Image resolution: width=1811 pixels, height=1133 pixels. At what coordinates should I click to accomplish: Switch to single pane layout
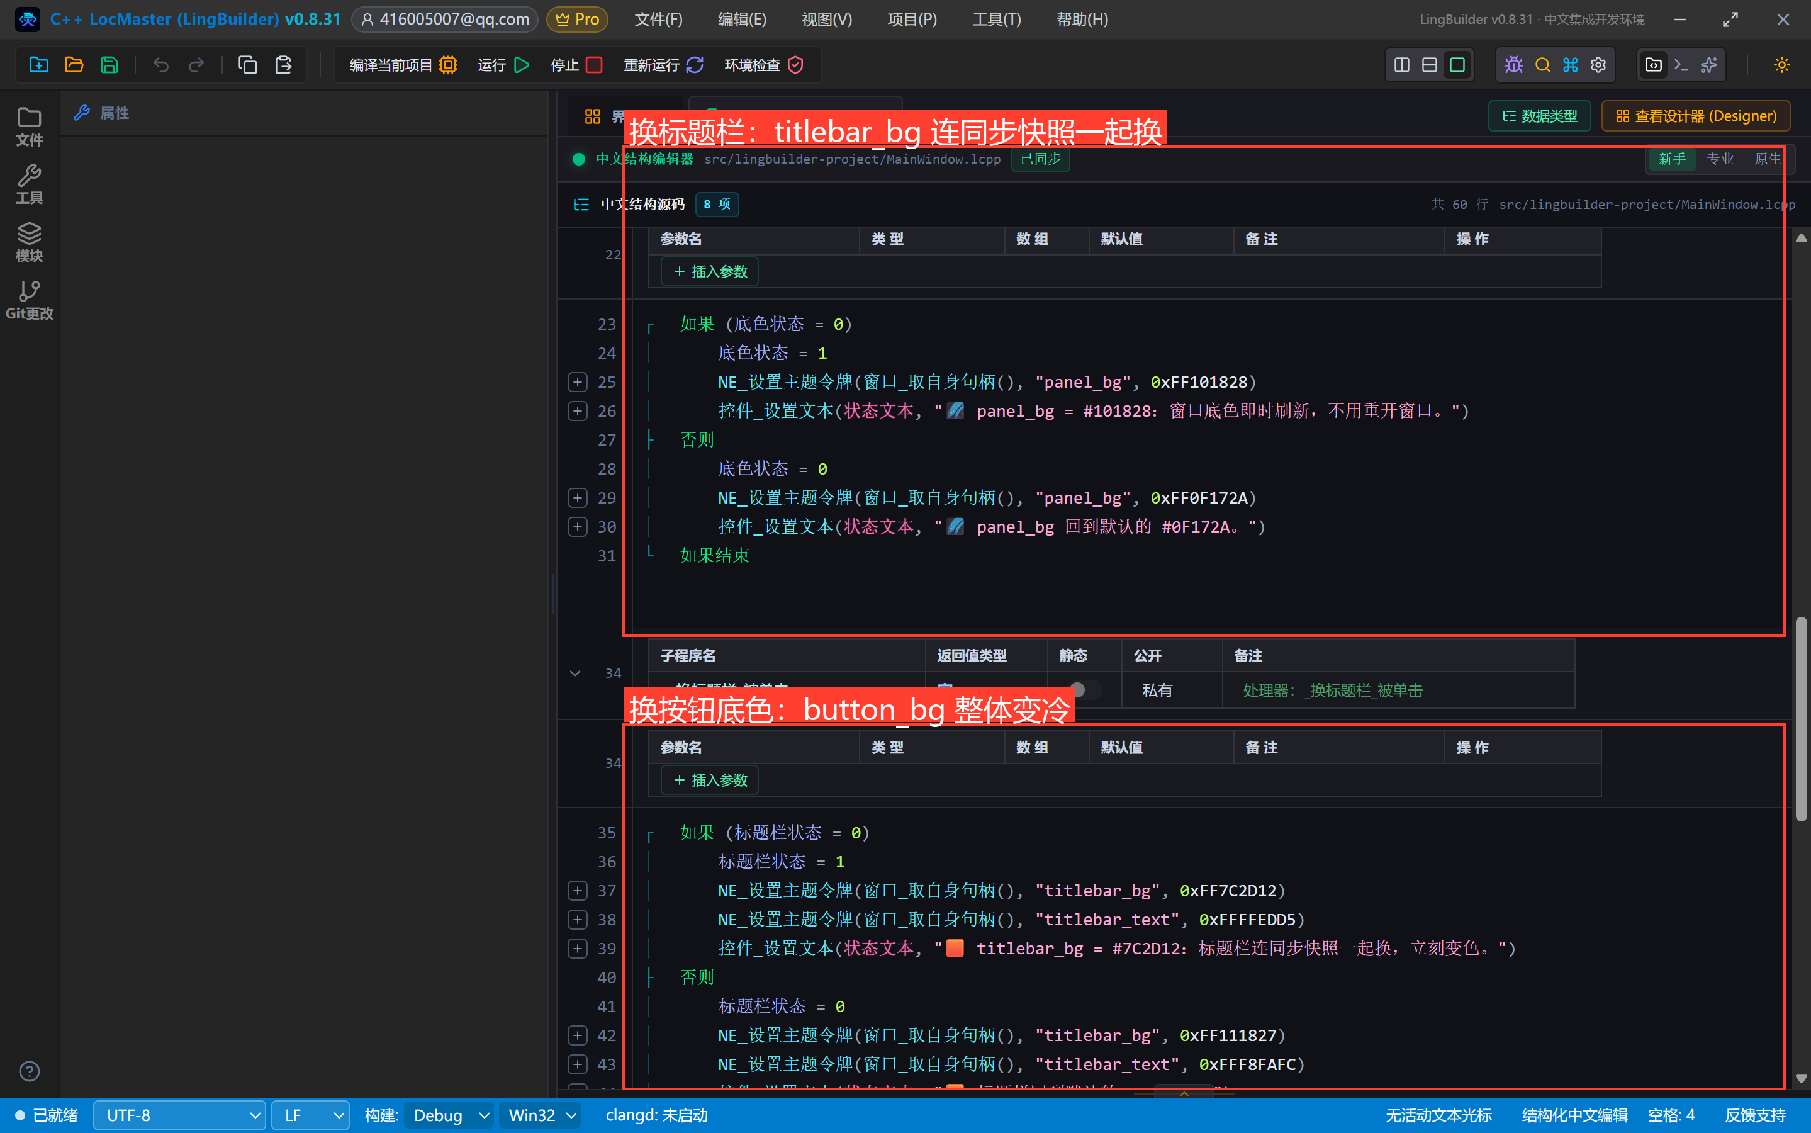coord(1457,65)
